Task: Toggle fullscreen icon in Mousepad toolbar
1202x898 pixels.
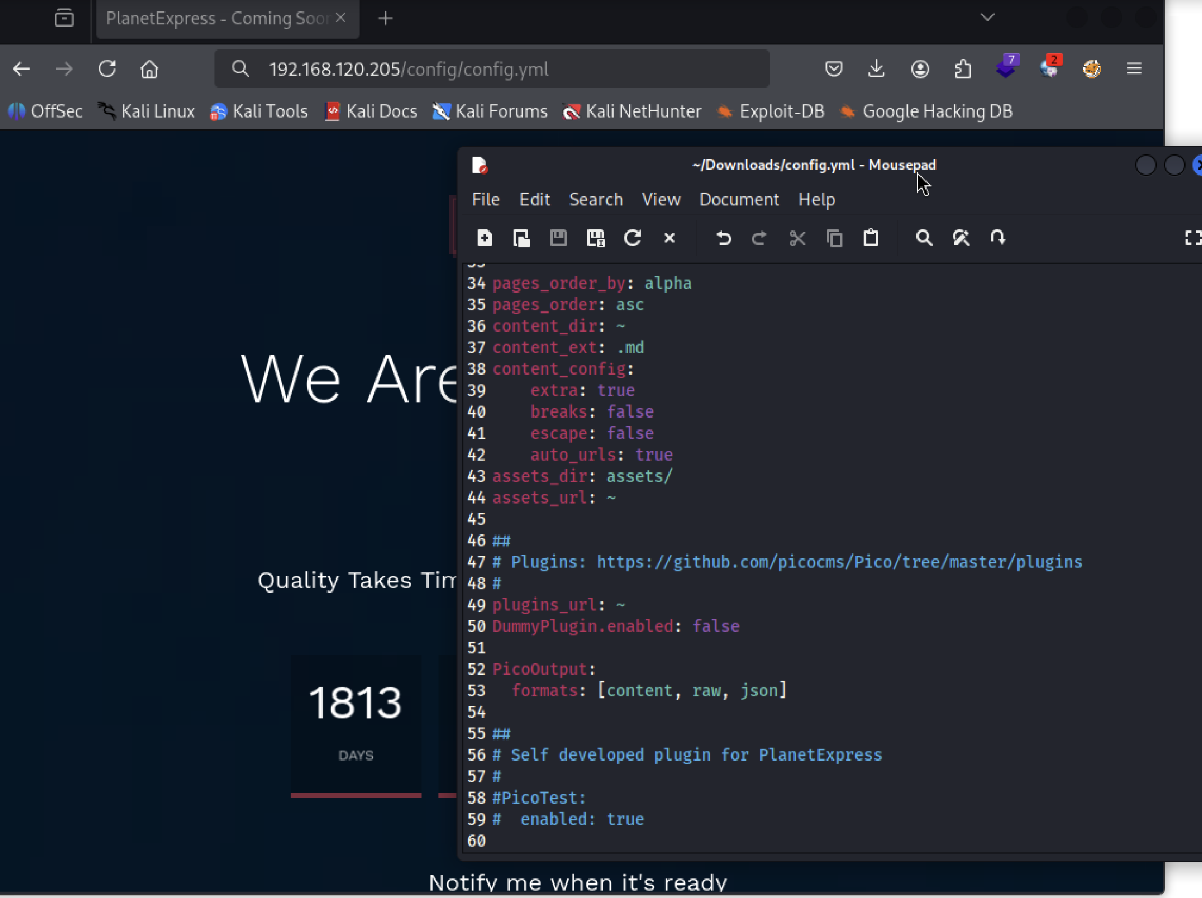Action: click(x=1192, y=238)
